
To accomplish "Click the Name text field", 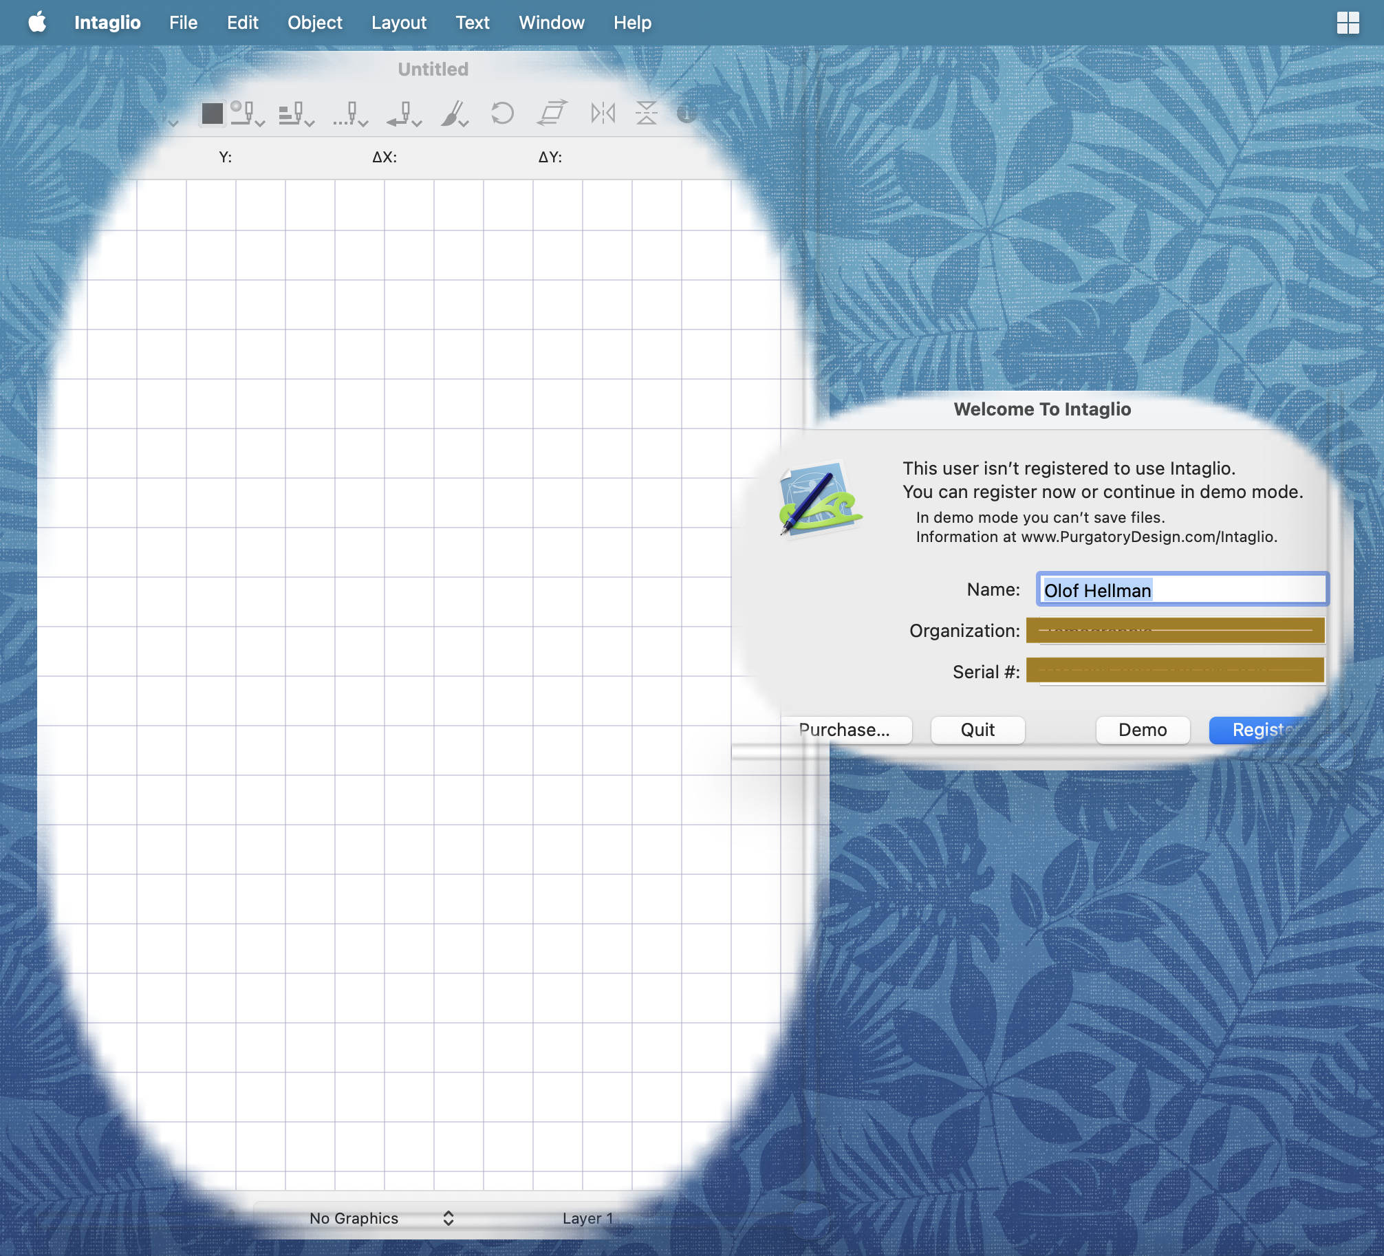I will [x=1182, y=589].
